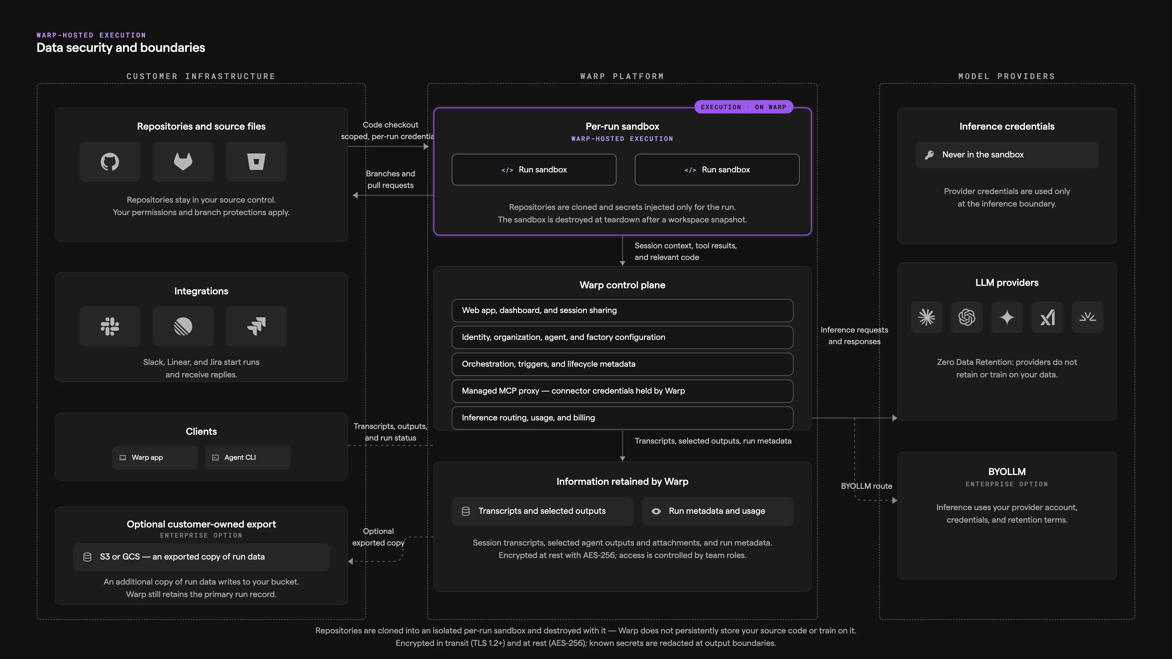Click the Optional customer-owned export heading
This screenshot has height=659, width=1172.
(201, 524)
